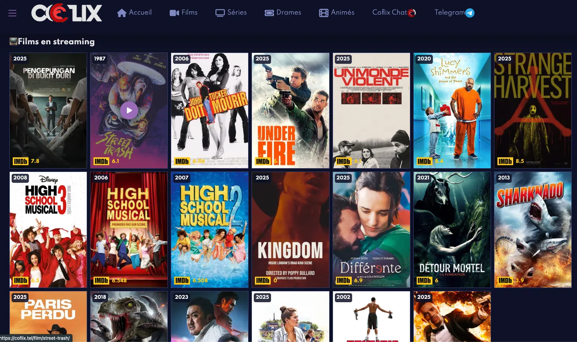Click the IMDb badge on Lucy Shimmers
The height and width of the screenshot is (342, 577).
[x=424, y=161]
